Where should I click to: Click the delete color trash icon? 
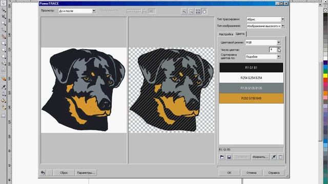click(x=280, y=157)
